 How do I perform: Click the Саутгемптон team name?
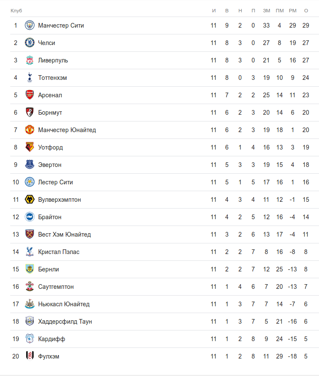56,287
